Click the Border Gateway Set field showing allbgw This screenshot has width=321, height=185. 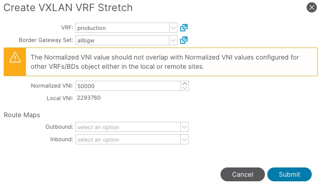pyautogui.click(x=122, y=41)
